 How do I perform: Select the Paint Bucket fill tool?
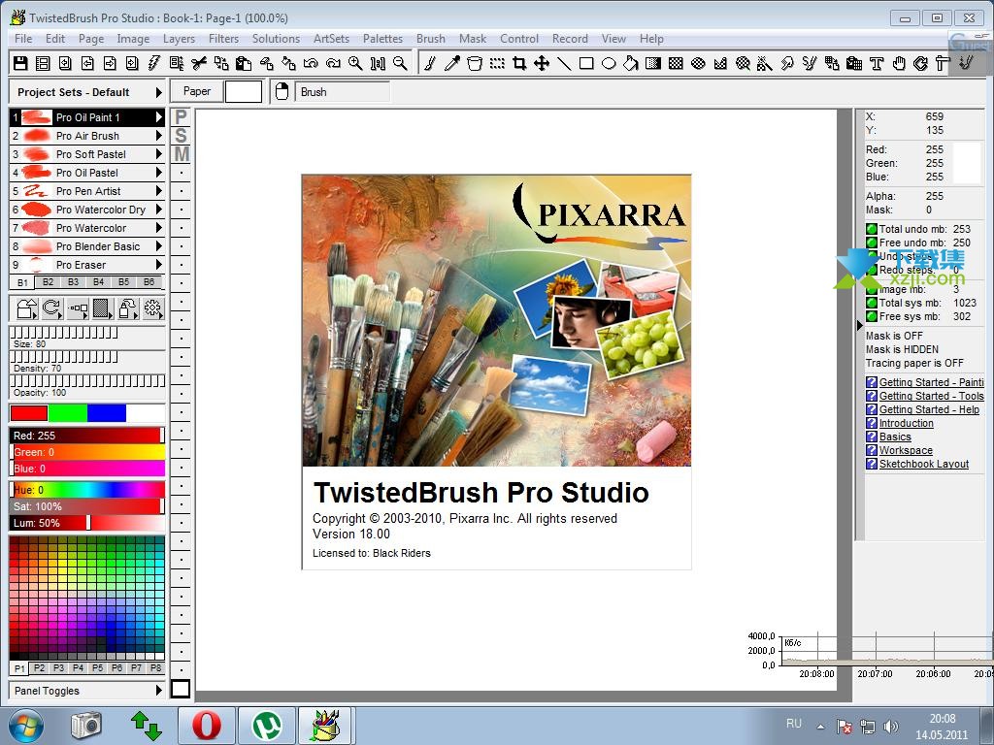[631, 63]
